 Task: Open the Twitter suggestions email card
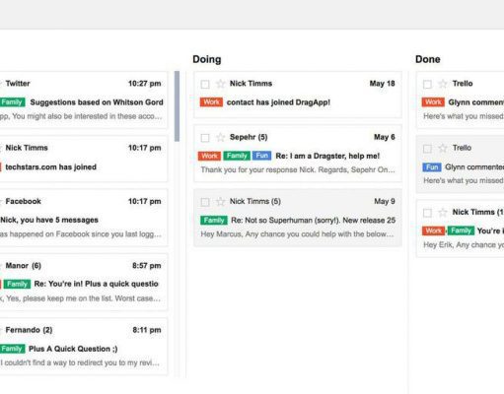pos(82,99)
